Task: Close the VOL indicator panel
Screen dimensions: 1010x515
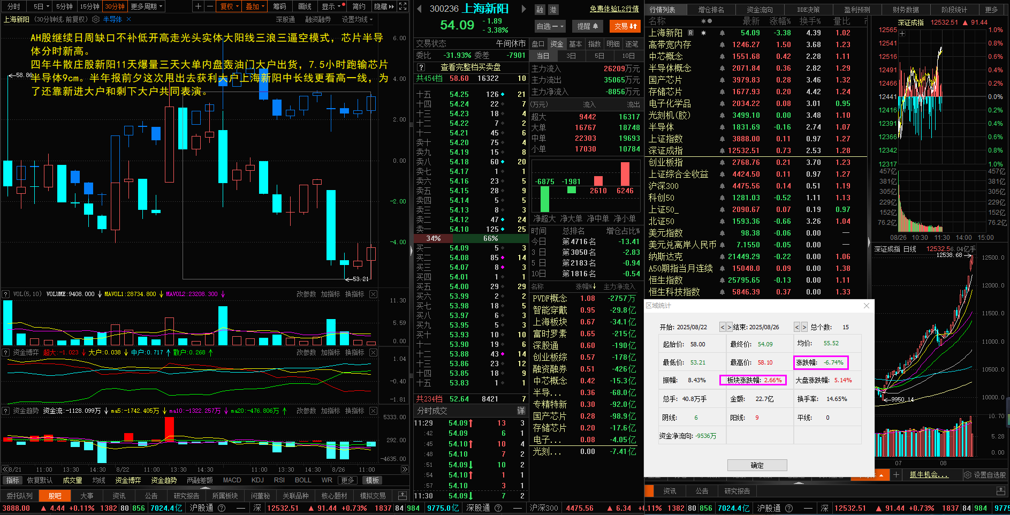Action: click(x=373, y=294)
